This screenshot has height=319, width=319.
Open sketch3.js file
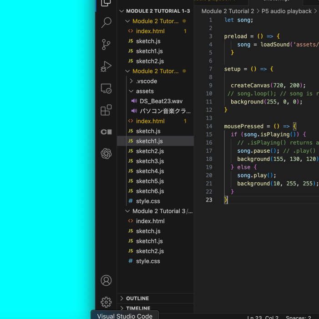(155, 161)
